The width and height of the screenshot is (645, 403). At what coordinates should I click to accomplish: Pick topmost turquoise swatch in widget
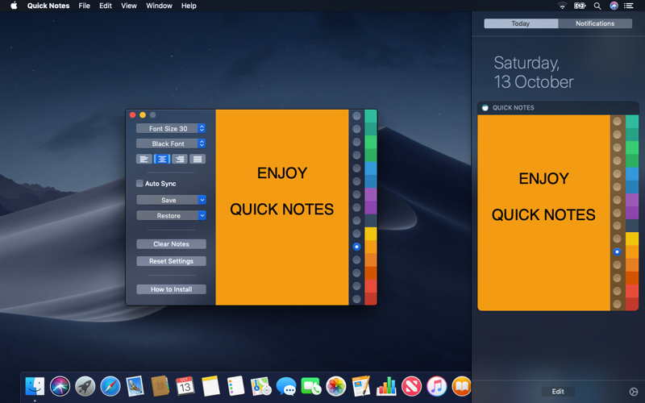(x=632, y=122)
